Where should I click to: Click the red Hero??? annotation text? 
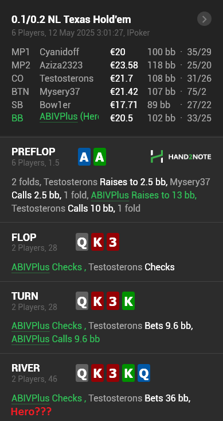click(31, 411)
